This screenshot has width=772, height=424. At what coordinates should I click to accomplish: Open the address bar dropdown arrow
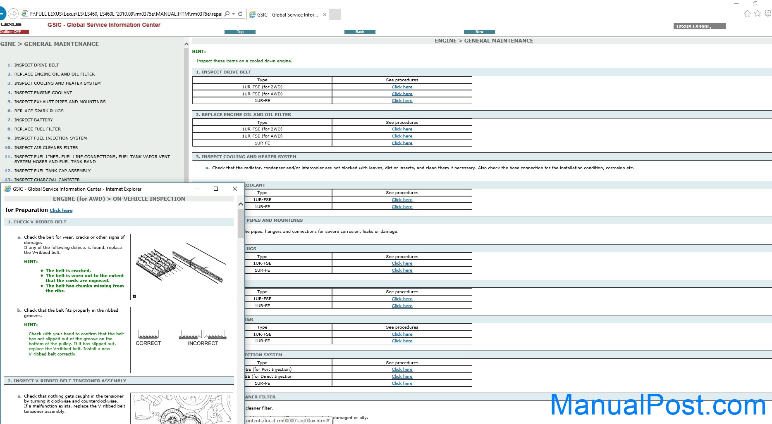[x=234, y=14]
